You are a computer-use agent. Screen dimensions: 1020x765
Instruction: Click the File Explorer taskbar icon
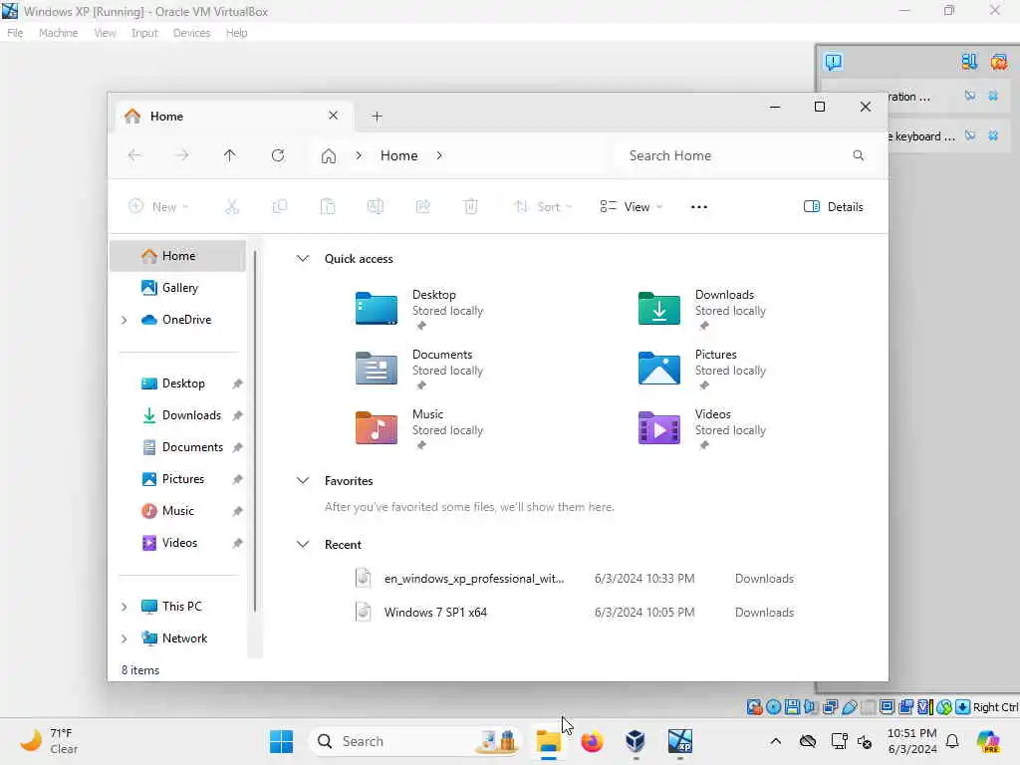pyautogui.click(x=549, y=741)
